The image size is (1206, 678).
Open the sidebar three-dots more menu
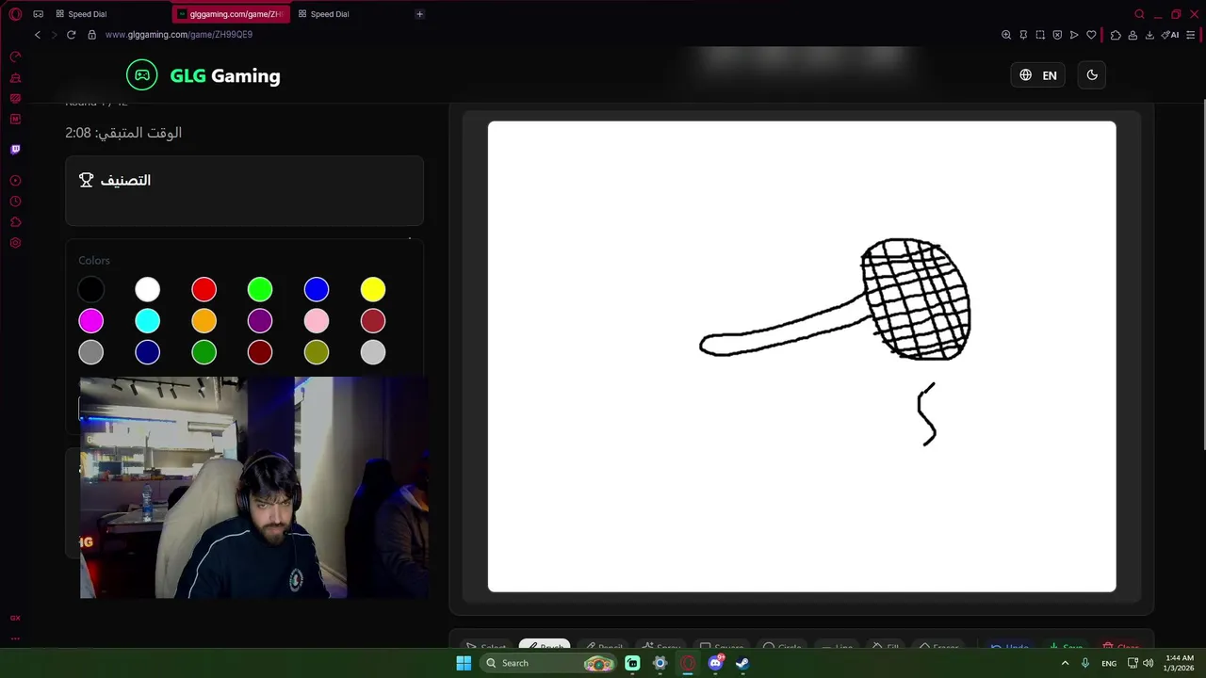click(15, 638)
